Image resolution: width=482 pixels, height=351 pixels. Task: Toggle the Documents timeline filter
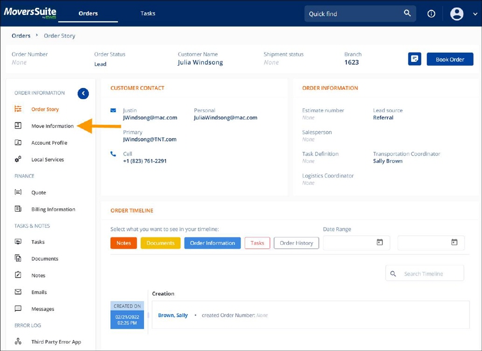160,243
